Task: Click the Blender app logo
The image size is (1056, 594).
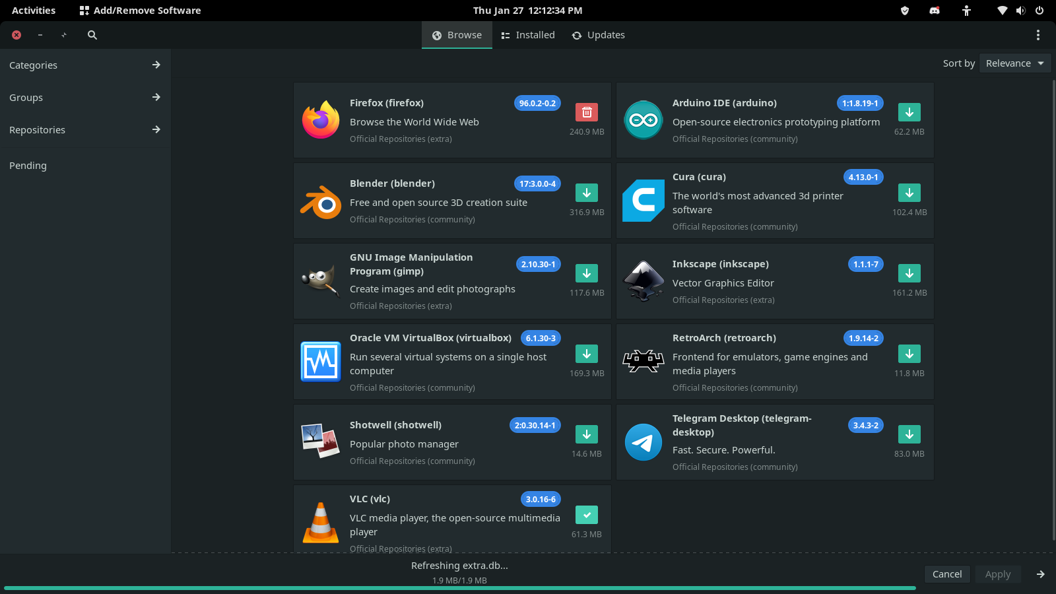Action: coord(321,201)
